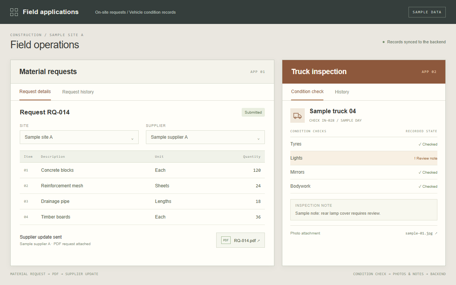The image size is (456, 285).
Task: Open the Site dropdown showing Sample site A
Action: 79,137
